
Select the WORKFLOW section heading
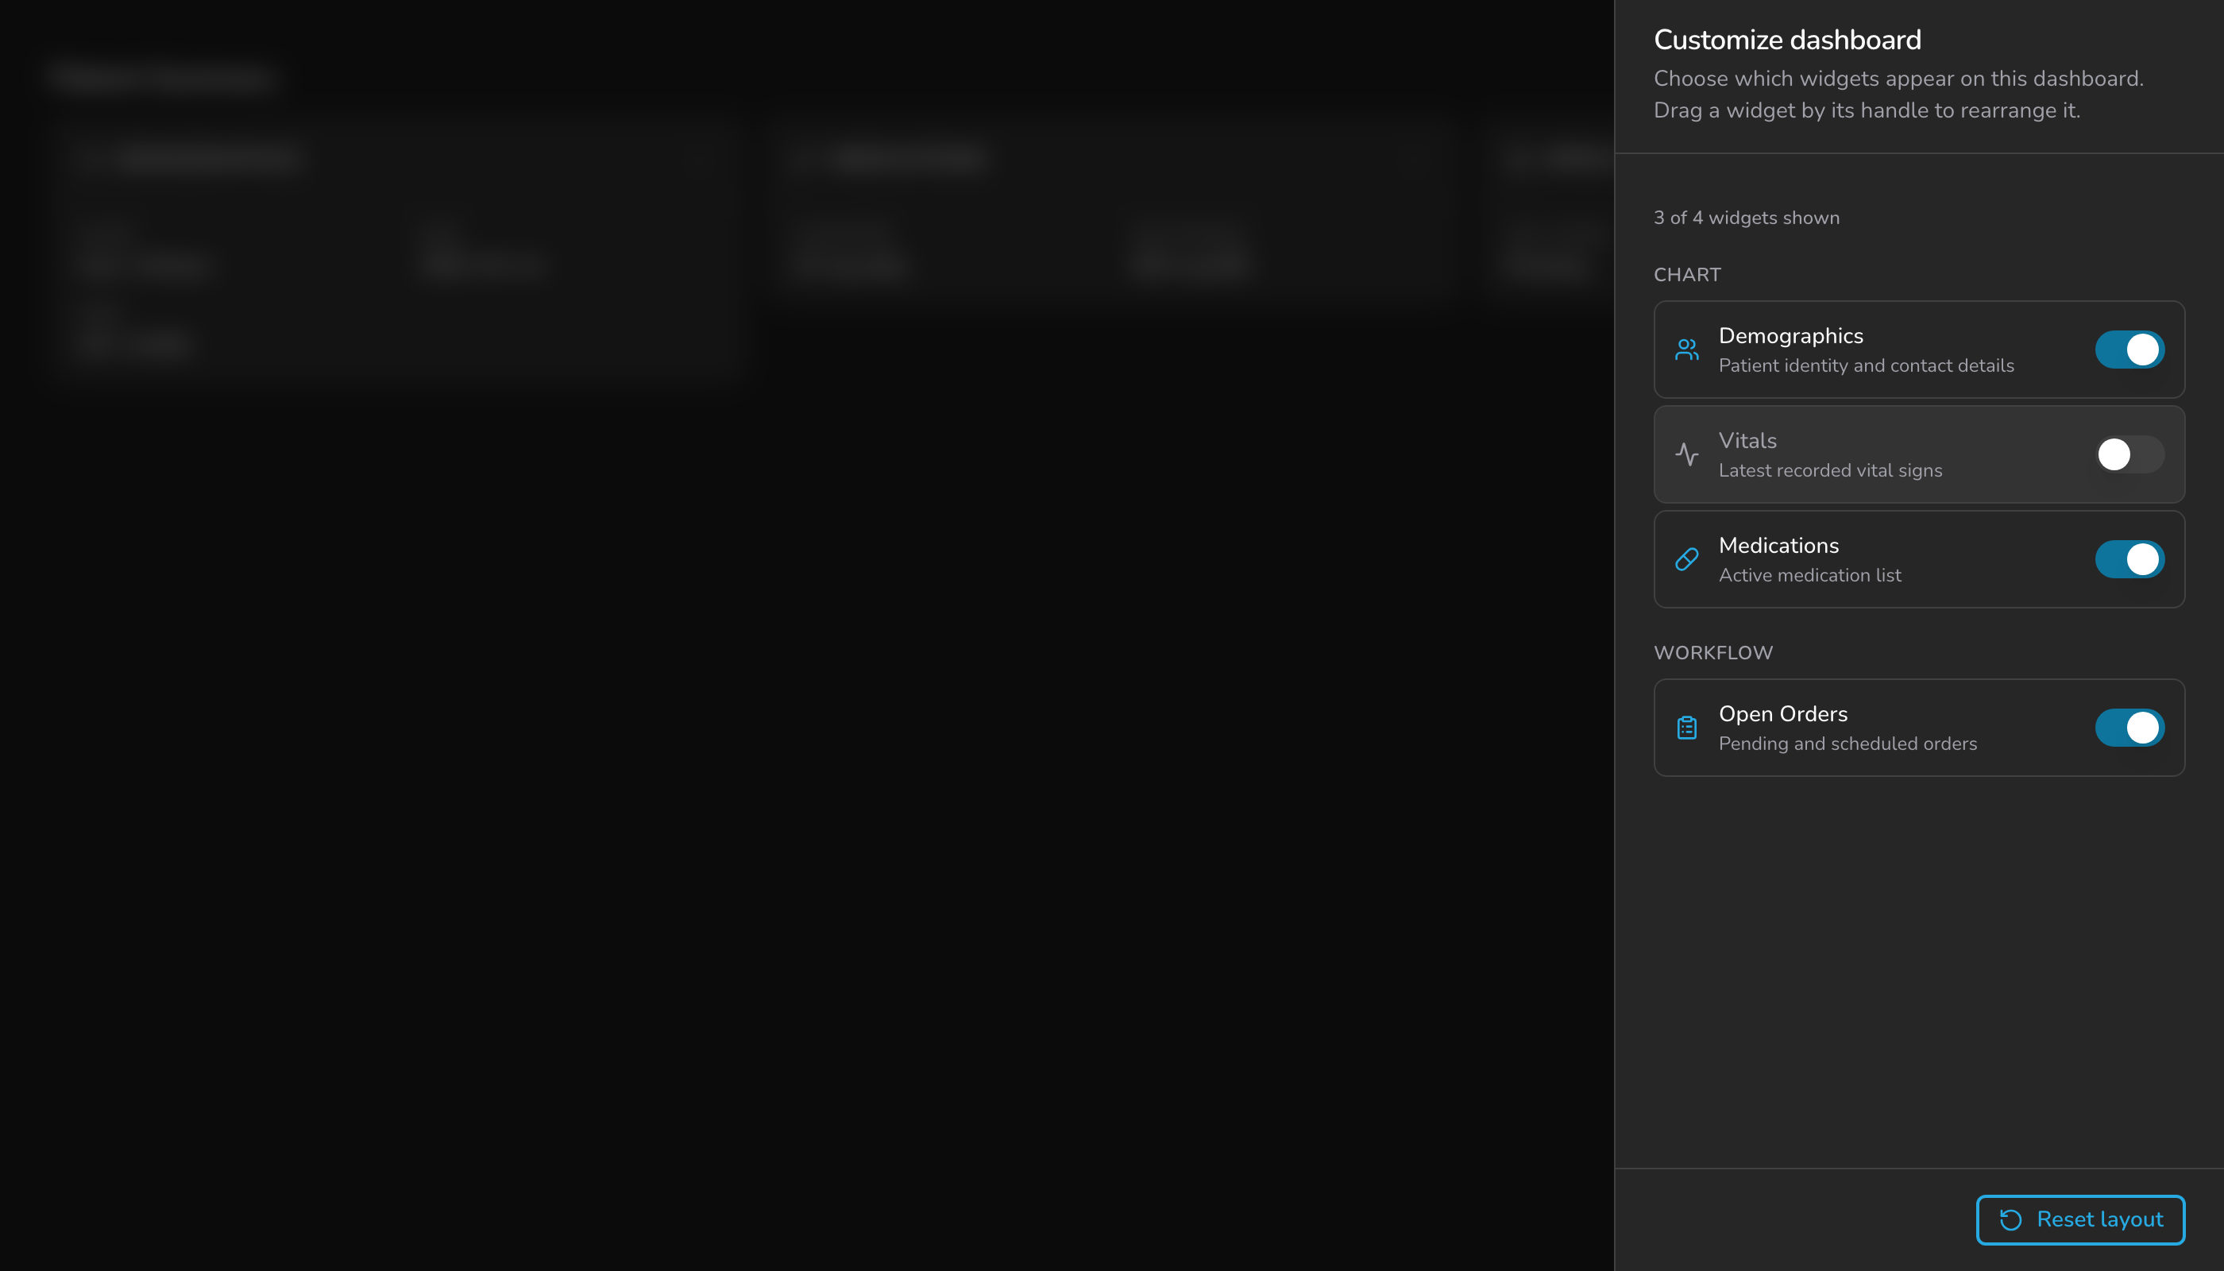pos(1712,653)
